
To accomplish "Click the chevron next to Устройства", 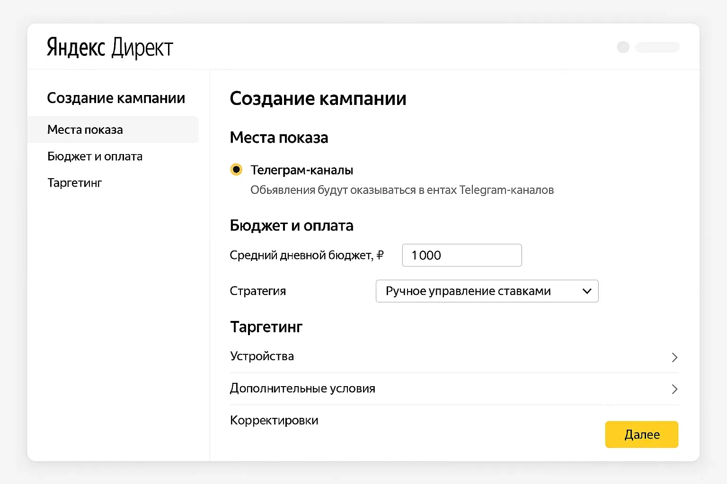I will coord(674,358).
